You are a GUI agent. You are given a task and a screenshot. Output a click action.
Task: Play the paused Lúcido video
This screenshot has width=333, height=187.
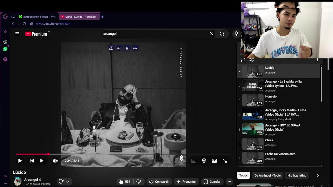point(20,161)
